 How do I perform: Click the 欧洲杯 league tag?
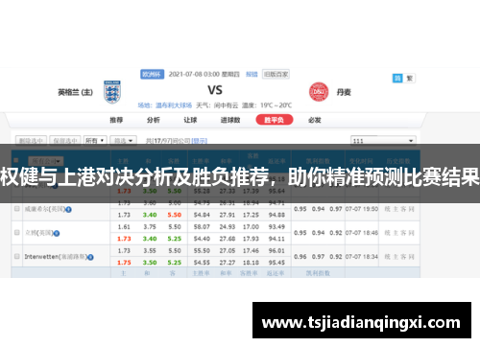tap(152, 74)
